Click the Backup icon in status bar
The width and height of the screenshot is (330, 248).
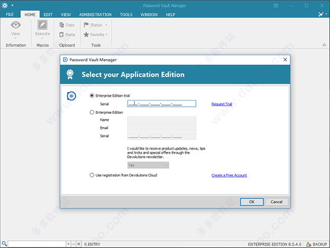309,244
